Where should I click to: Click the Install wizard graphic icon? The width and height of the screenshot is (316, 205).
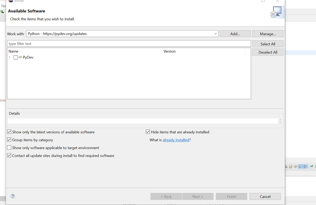pyautogui.click(x=276, y=12)
